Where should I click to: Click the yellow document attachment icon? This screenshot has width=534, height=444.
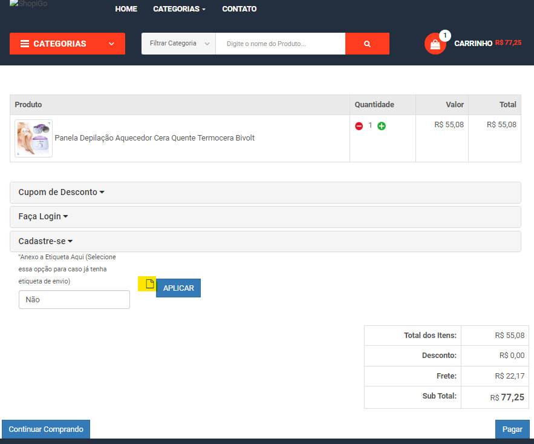(150, 284)
